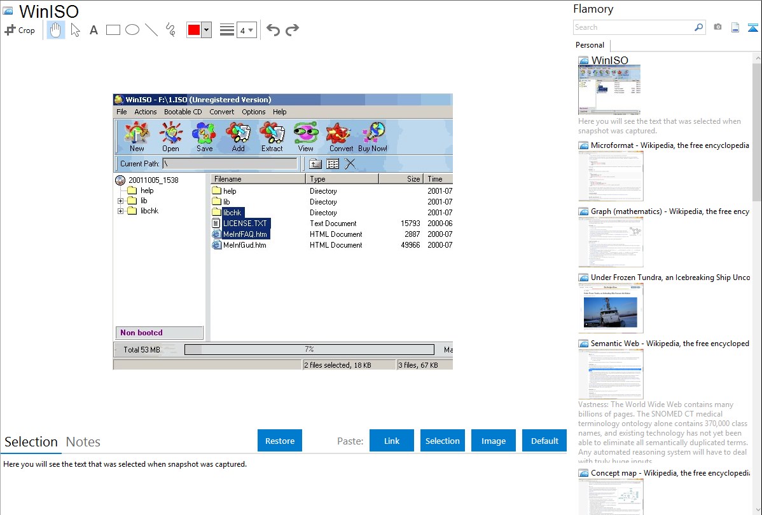Switch to the Notes tab
The height and width of the screenshot is (515, 762).
point(83,442)
